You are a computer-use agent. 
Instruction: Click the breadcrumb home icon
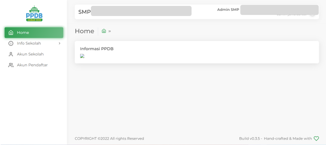(x=104, y=31)
